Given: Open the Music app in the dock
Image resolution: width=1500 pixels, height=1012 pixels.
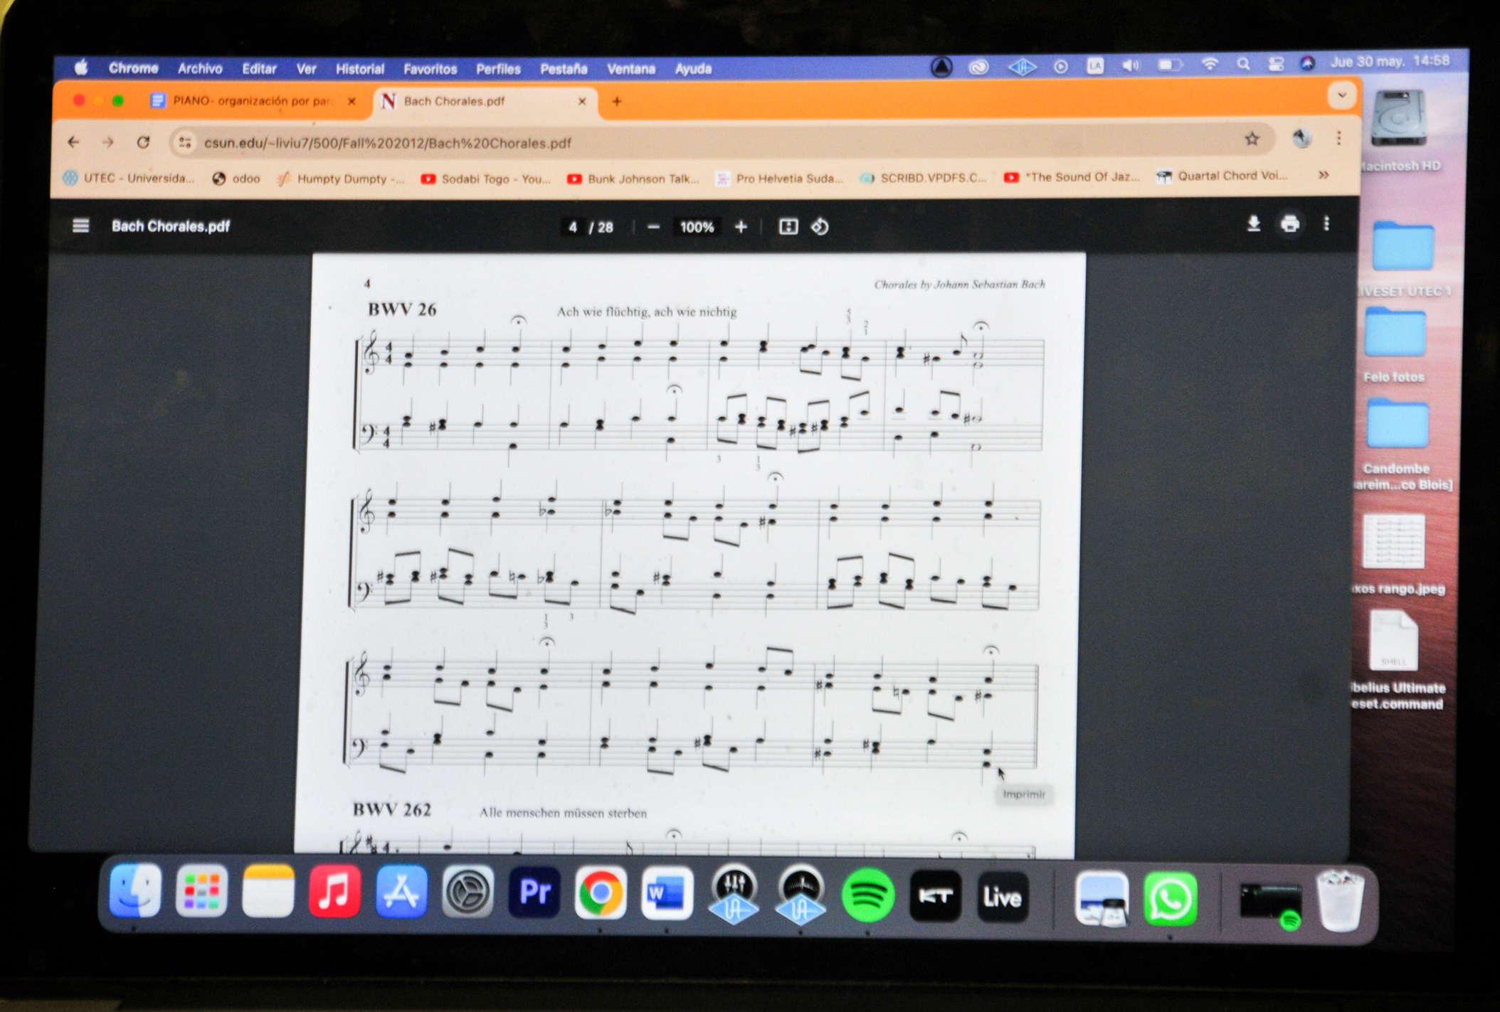Looking at the screenshot, I should click(335, 892).
